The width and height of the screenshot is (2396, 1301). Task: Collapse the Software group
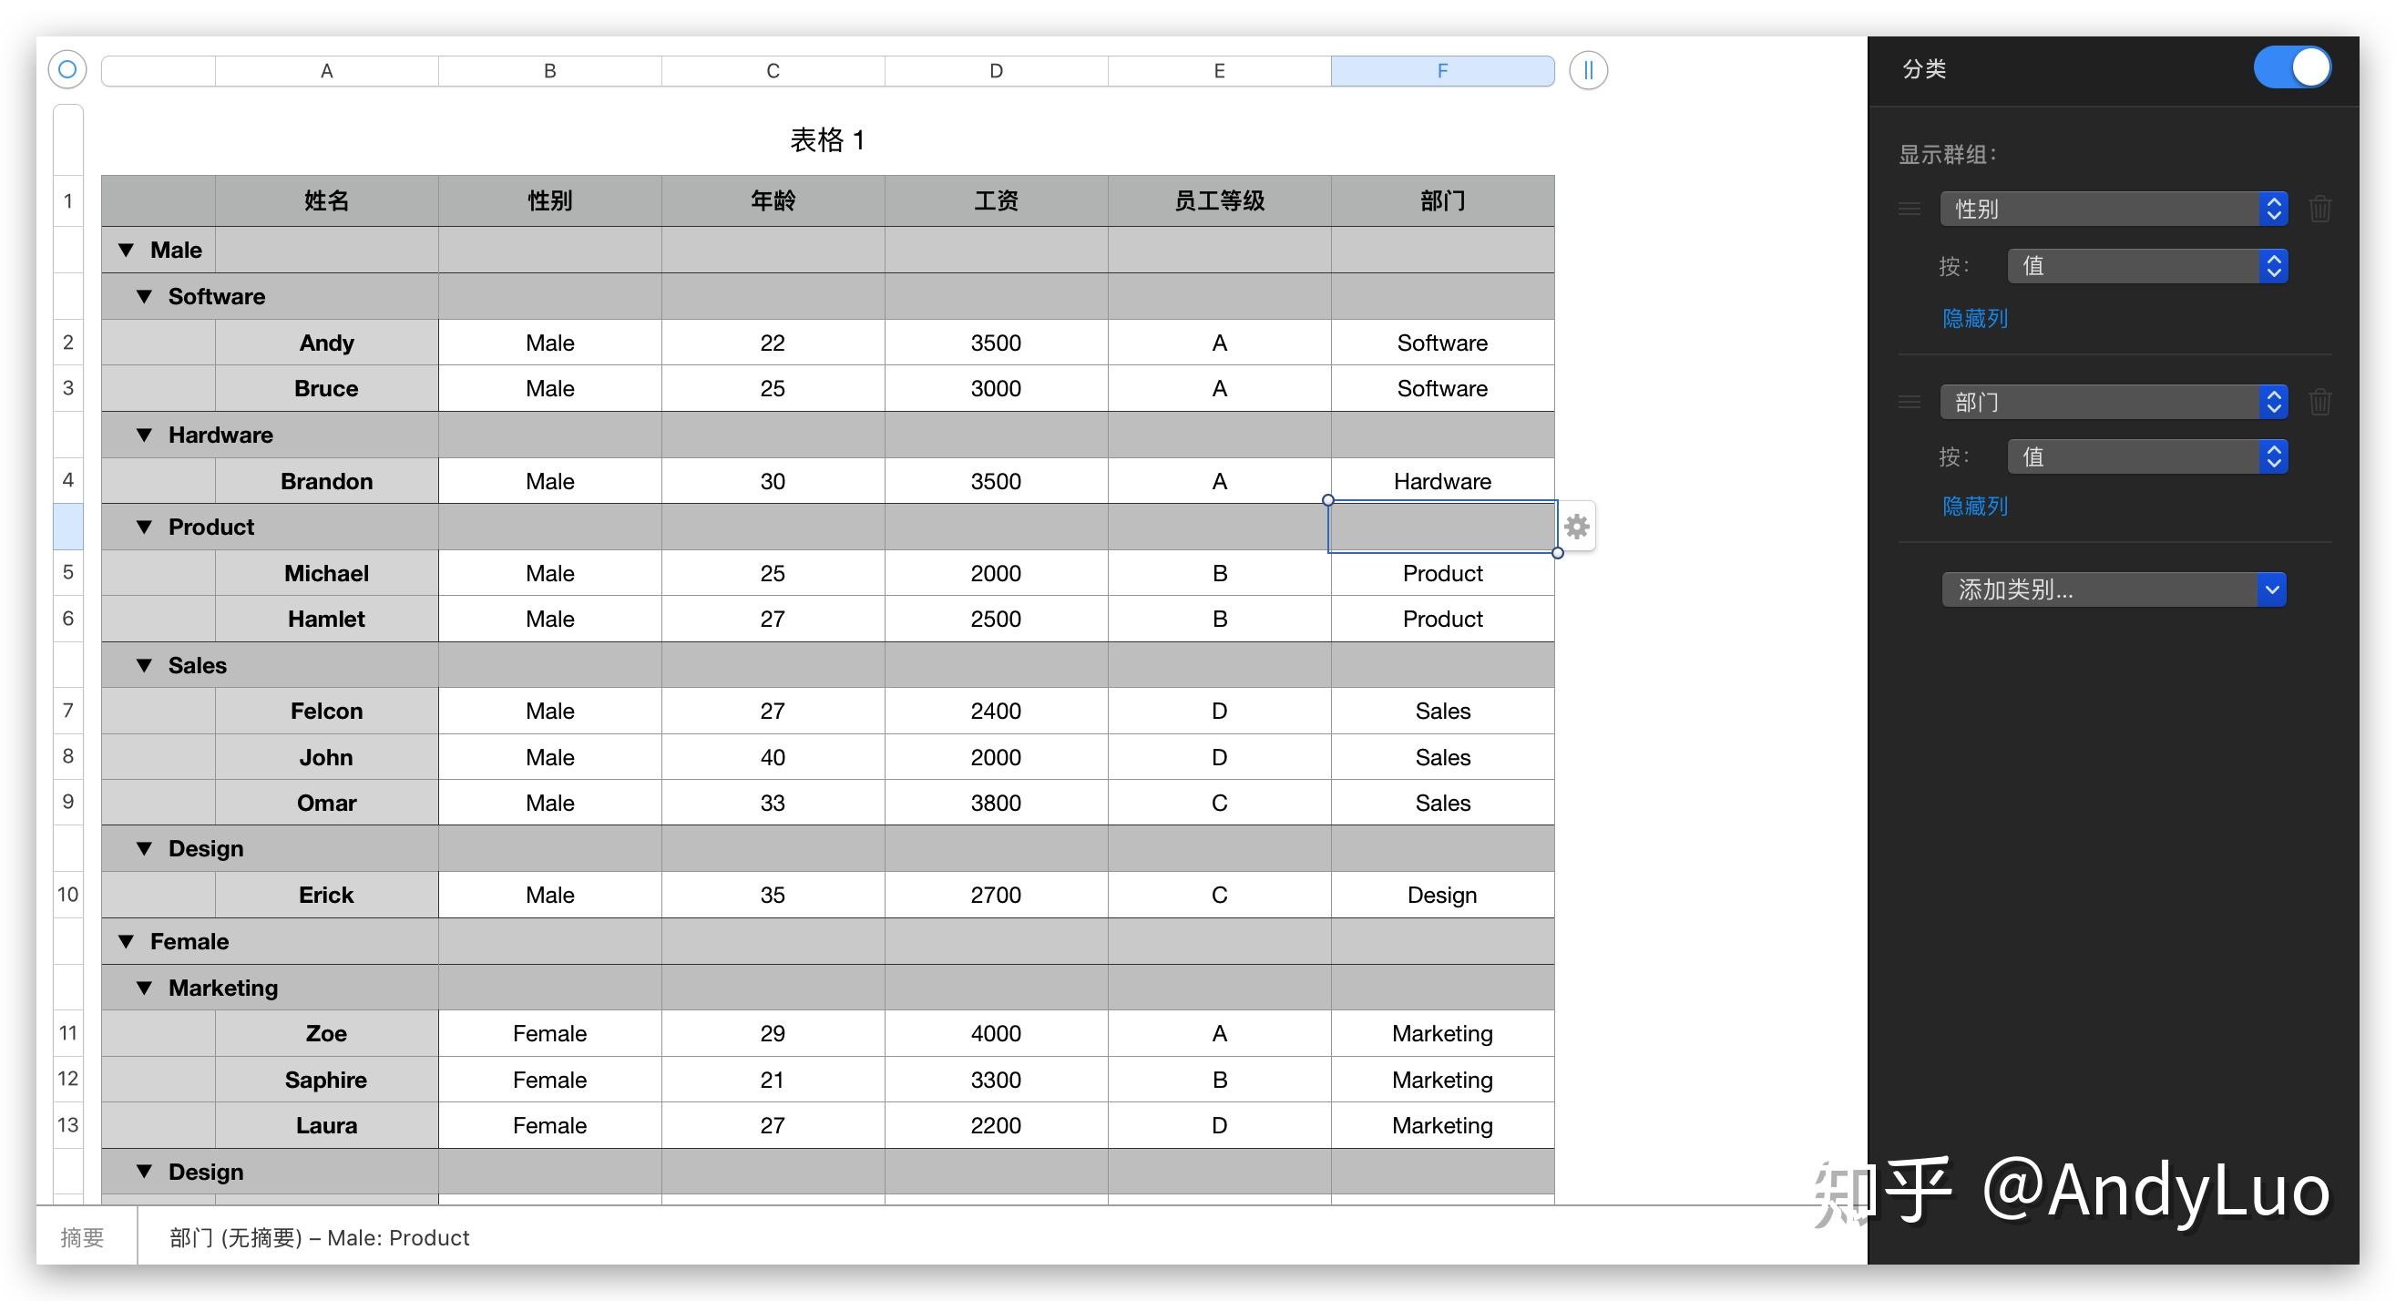click(x=144, y=297)
